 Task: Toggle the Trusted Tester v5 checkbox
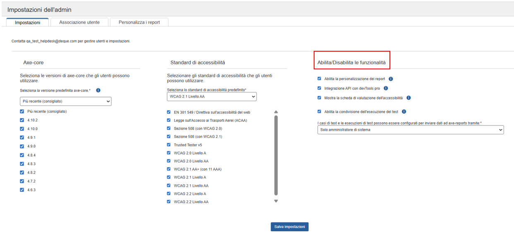coord(169,145)
